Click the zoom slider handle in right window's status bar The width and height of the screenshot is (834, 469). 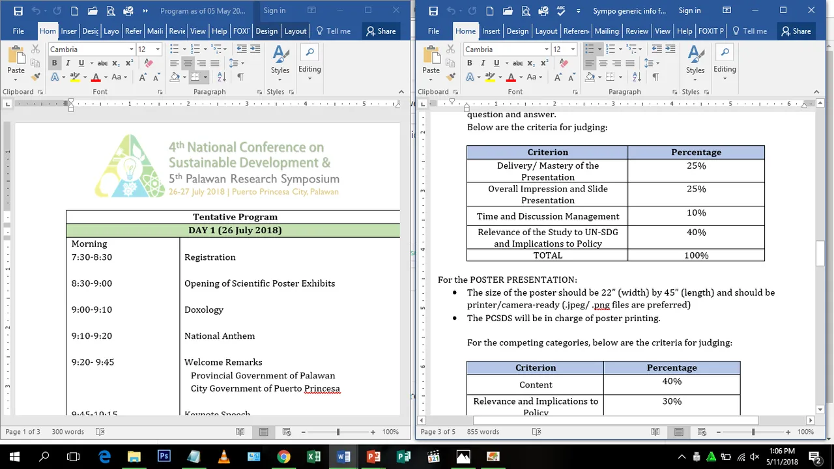(753, 432)
